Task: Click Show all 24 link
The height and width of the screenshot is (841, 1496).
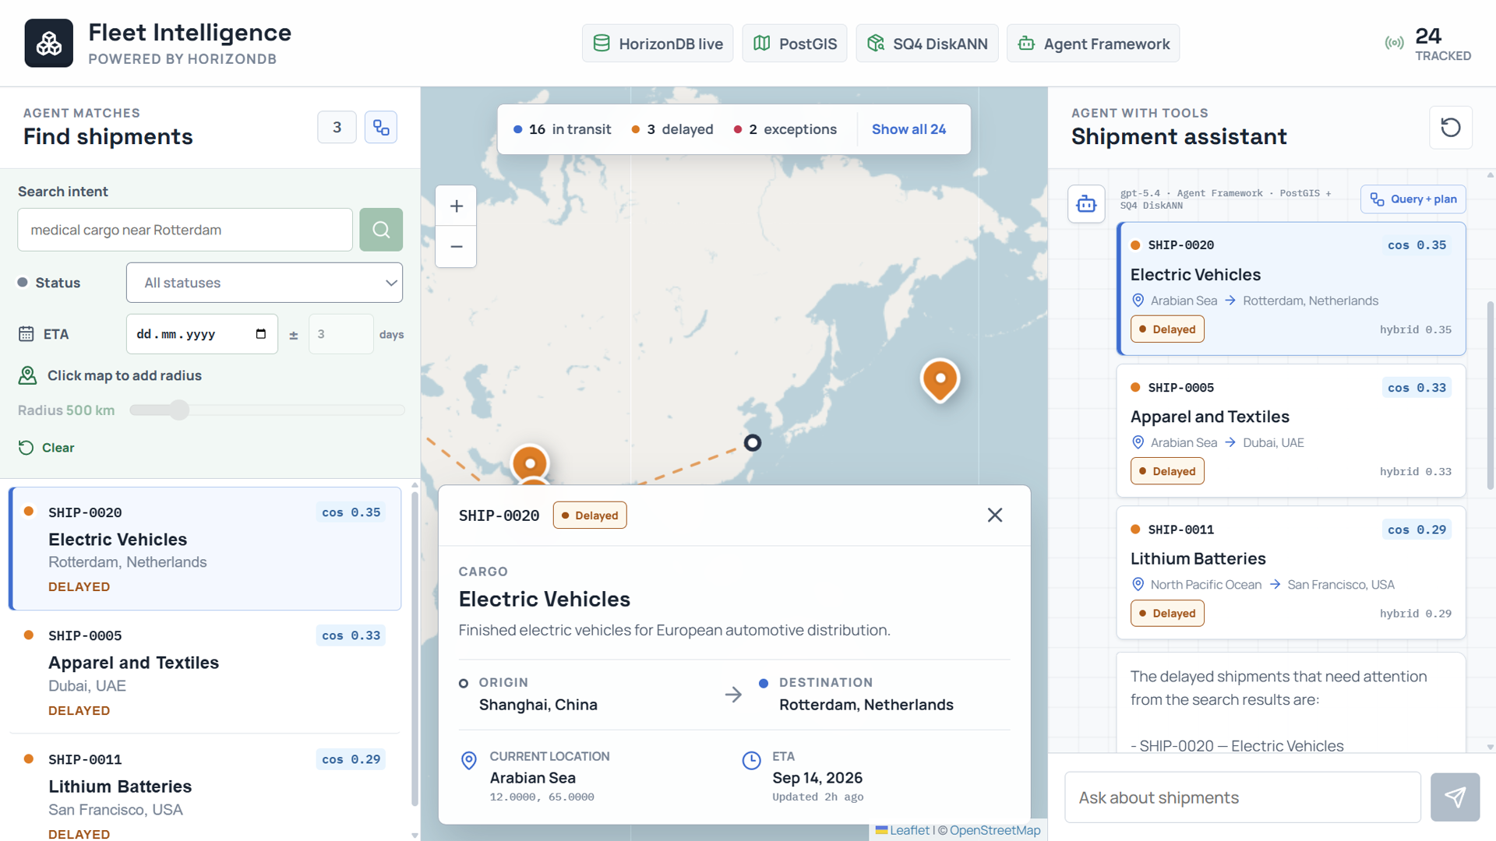Action: pyautogui.click(x=909, y=129)
